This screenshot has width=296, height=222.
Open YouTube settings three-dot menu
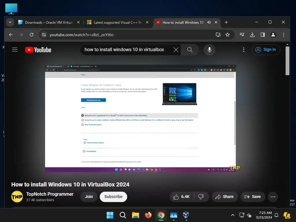click(x=243, y=50)
